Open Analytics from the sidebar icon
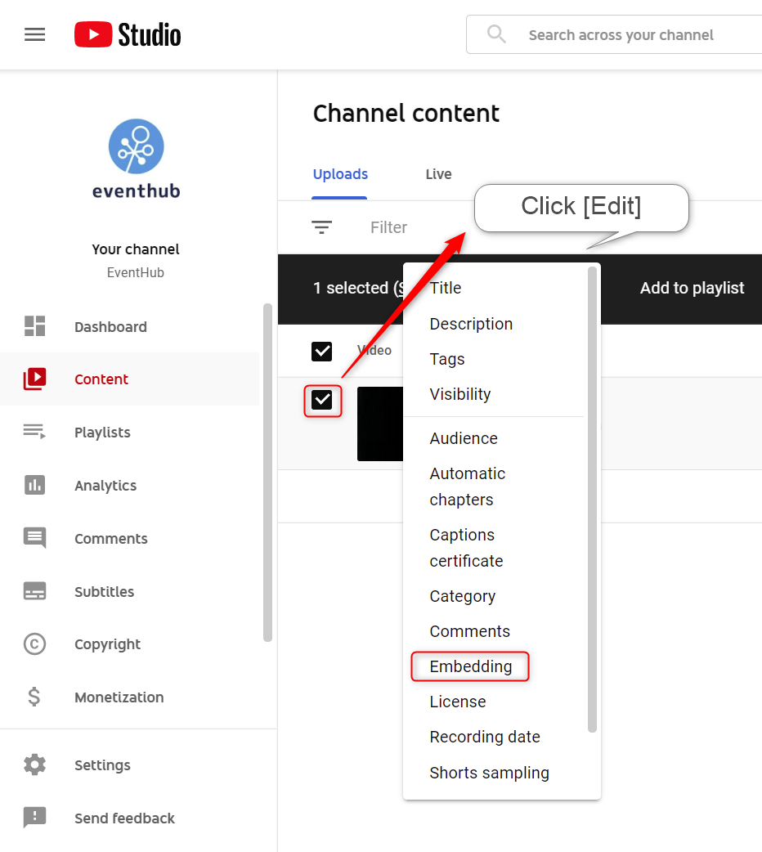This screenshot has width=762, height=852. [35, 485]
